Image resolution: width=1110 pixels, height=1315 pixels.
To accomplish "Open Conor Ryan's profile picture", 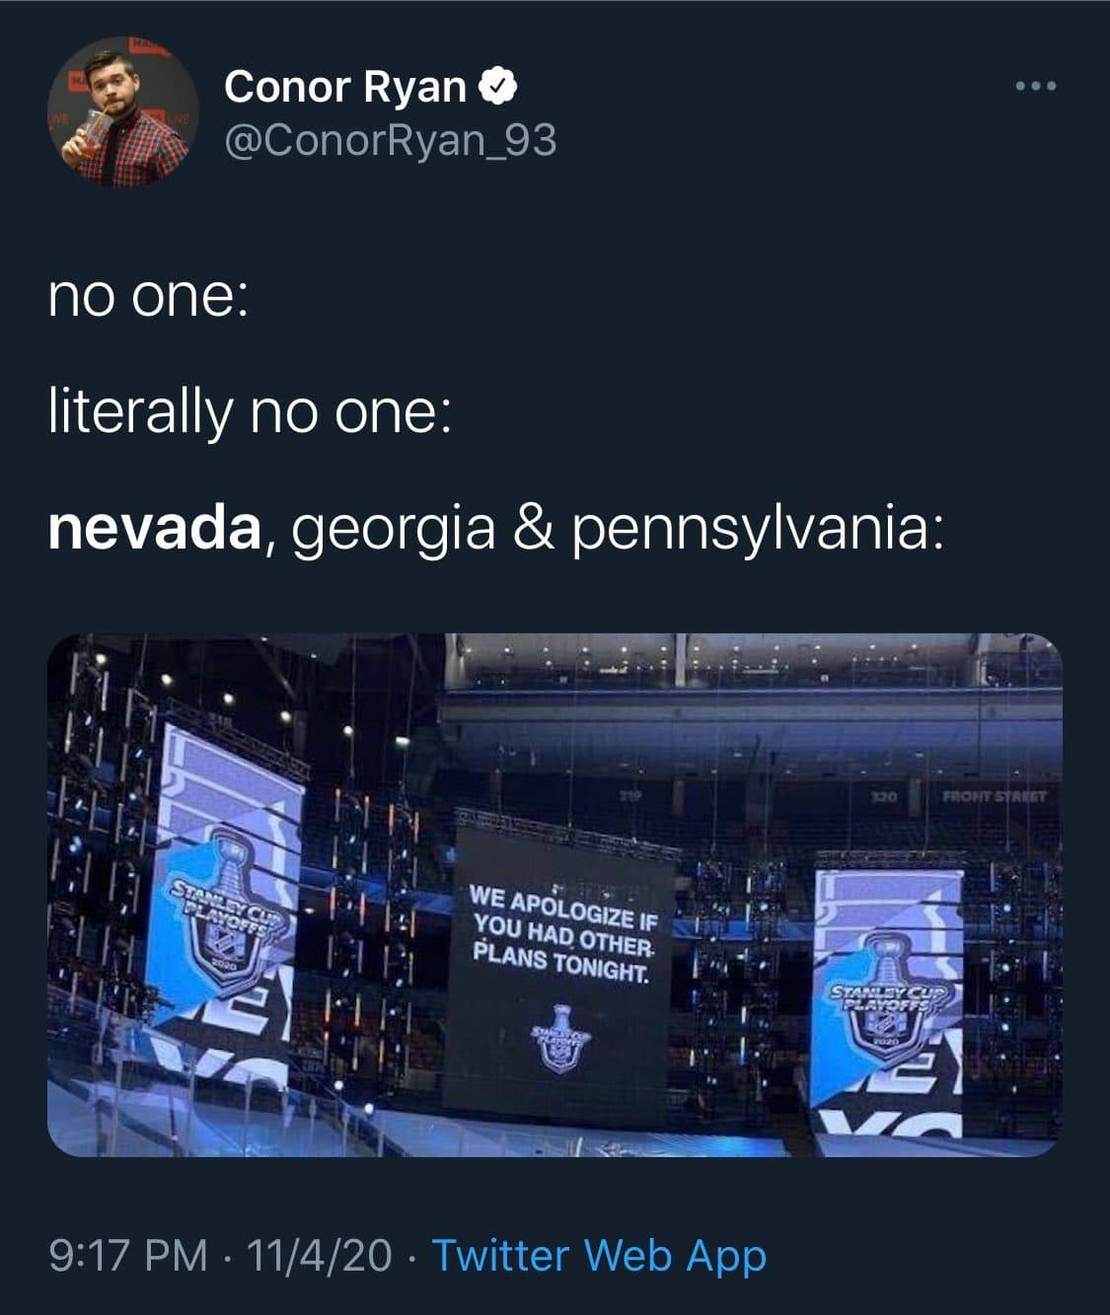I will coord(122,111).
